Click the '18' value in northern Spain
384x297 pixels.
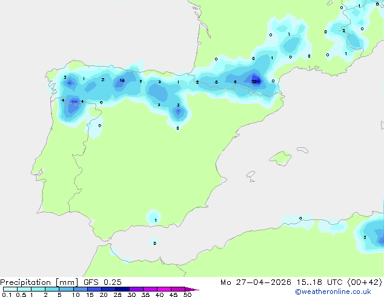click(x=122, y=81)
